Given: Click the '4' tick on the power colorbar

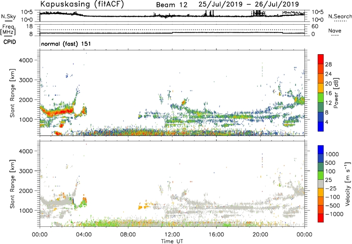Looking at the screenshot, I should [326, 122].
